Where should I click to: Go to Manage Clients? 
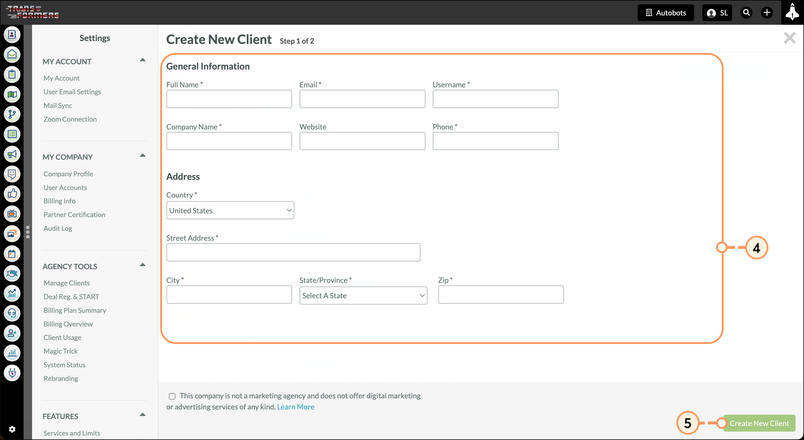click(x=66, y=283)
